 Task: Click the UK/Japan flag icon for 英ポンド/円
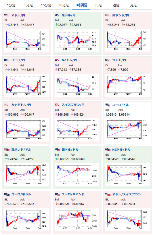click(108, 15)
